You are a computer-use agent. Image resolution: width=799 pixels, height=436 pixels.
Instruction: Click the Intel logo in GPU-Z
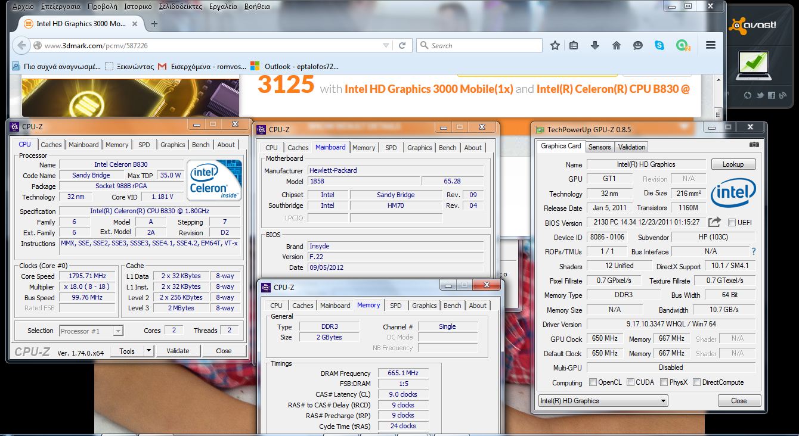pyautogui.click(x=733, y=192)
